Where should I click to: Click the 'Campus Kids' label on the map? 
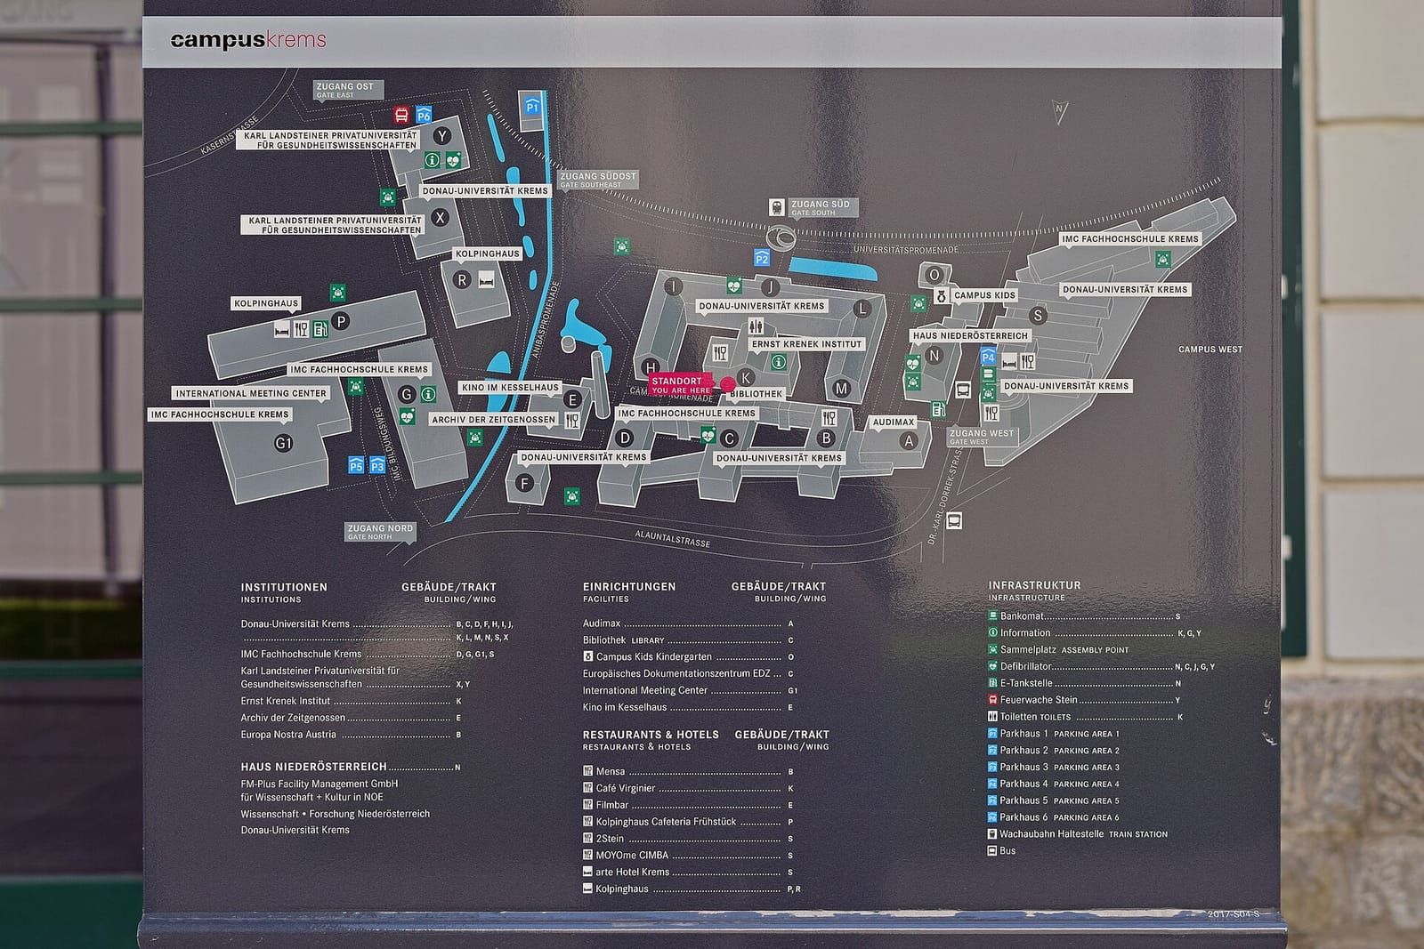[x=984, y=295]
